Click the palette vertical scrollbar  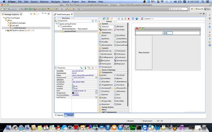coord(128,65)
